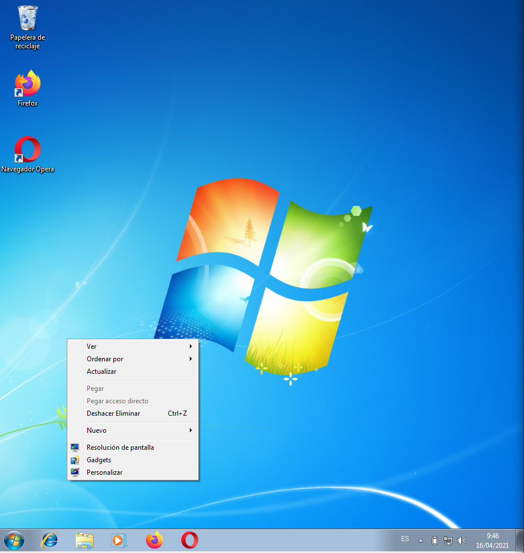Open the Windows Start button
The width and height of the screenshot is (524, 553).
coord(14,540)
